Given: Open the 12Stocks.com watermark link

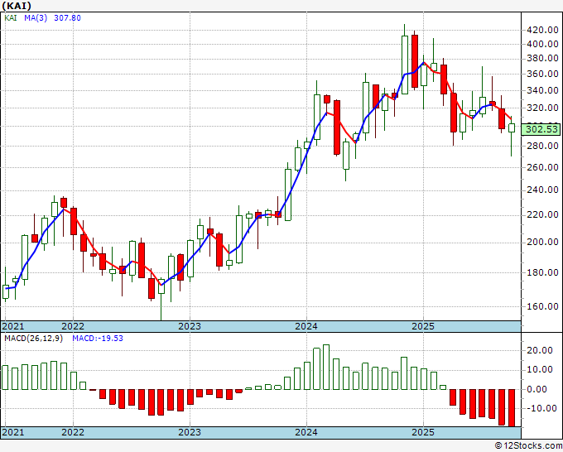Looking at the screenshot, I should [528, 446].
